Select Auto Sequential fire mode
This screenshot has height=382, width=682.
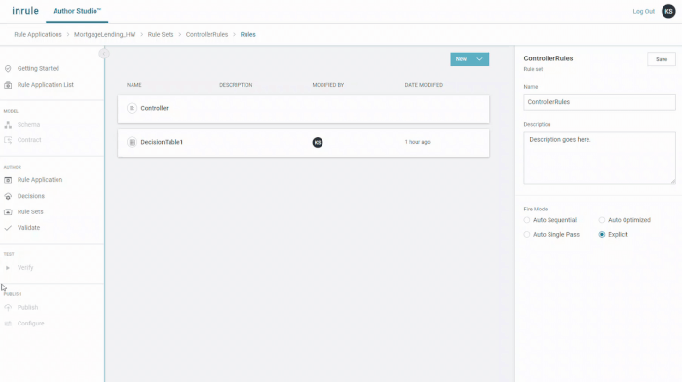coord(527,220)
